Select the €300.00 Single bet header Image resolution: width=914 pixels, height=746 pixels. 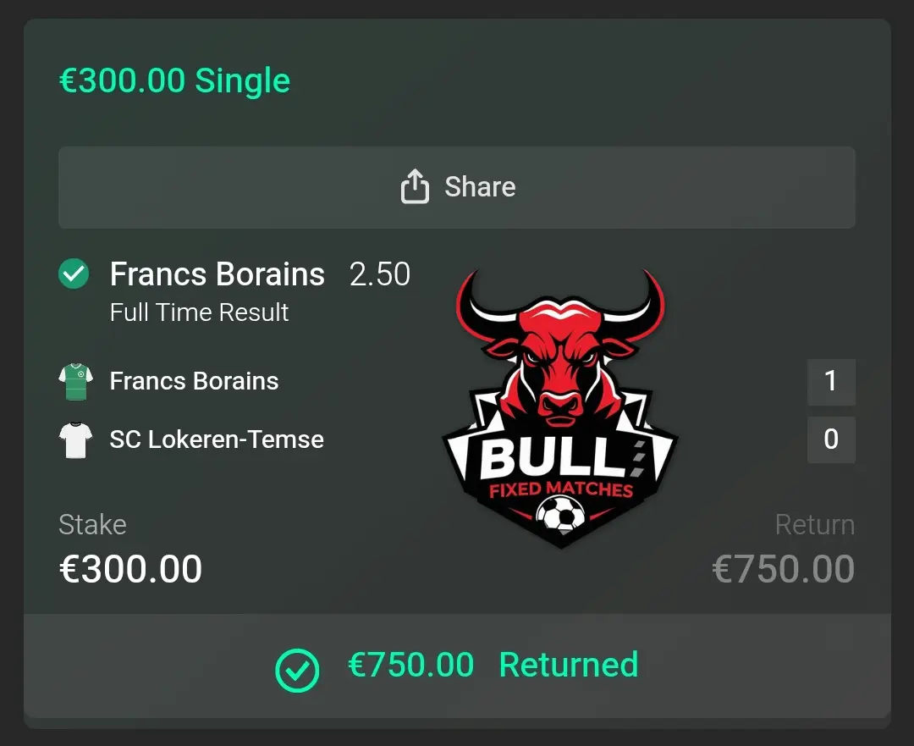coord(173,80)
